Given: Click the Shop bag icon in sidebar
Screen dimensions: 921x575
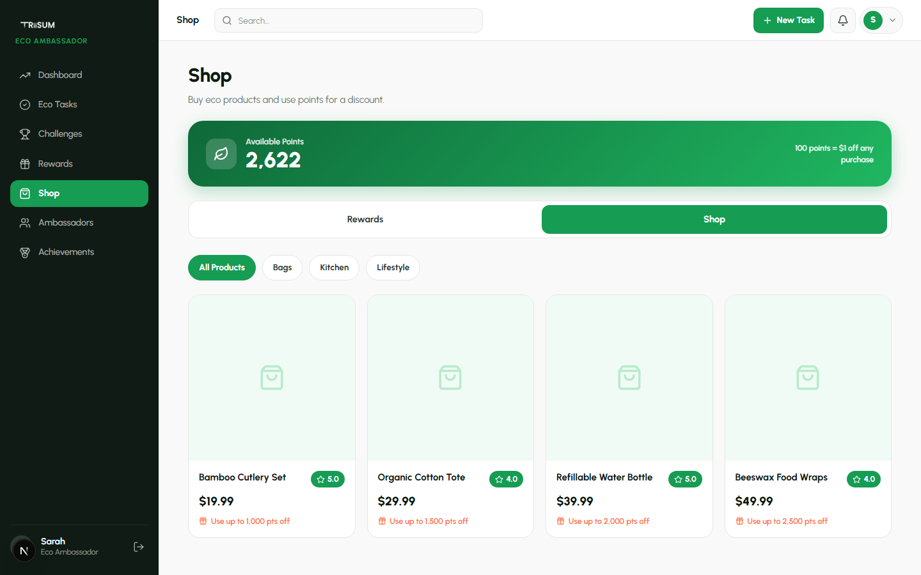Looking at the screenshot, I should pos(25,194).
